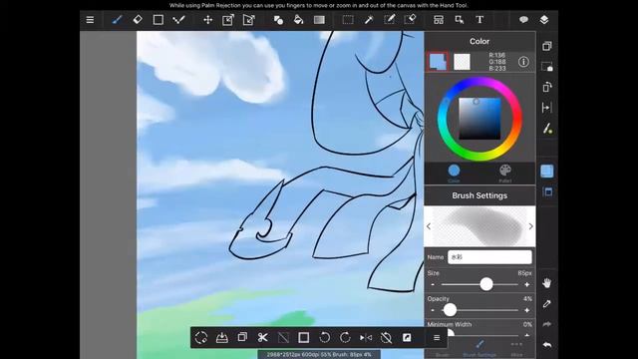Click the Size slider handle
Image resolution: width=638 pixels, height=359 pixels.
pyautogui.click(x=486, y=284)
